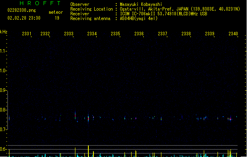Click the HROFFT title text

40,3
